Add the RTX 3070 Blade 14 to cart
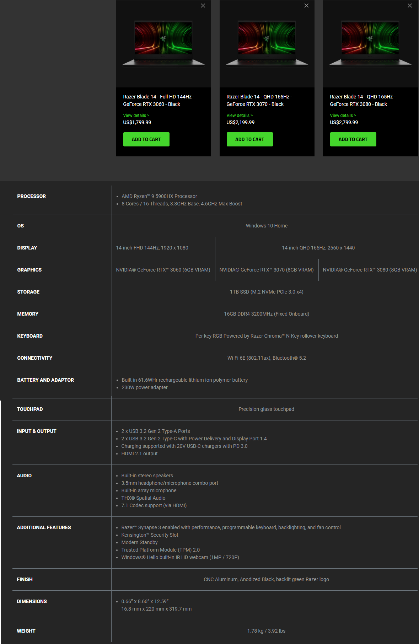Viewport: 419px width, 644px height. point(249,139)
